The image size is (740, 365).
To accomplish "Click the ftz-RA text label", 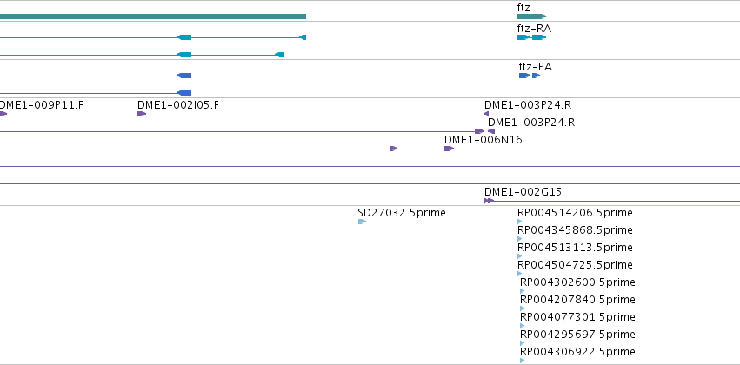I will [x=534, y=29].
